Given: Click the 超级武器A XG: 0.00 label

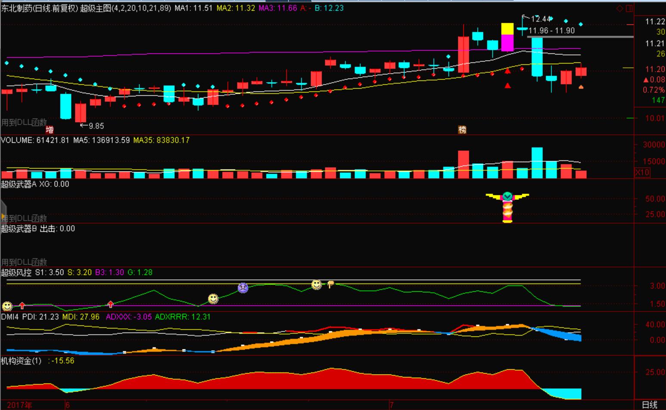Looking at the screenshot, I should [x=35, y=184].
